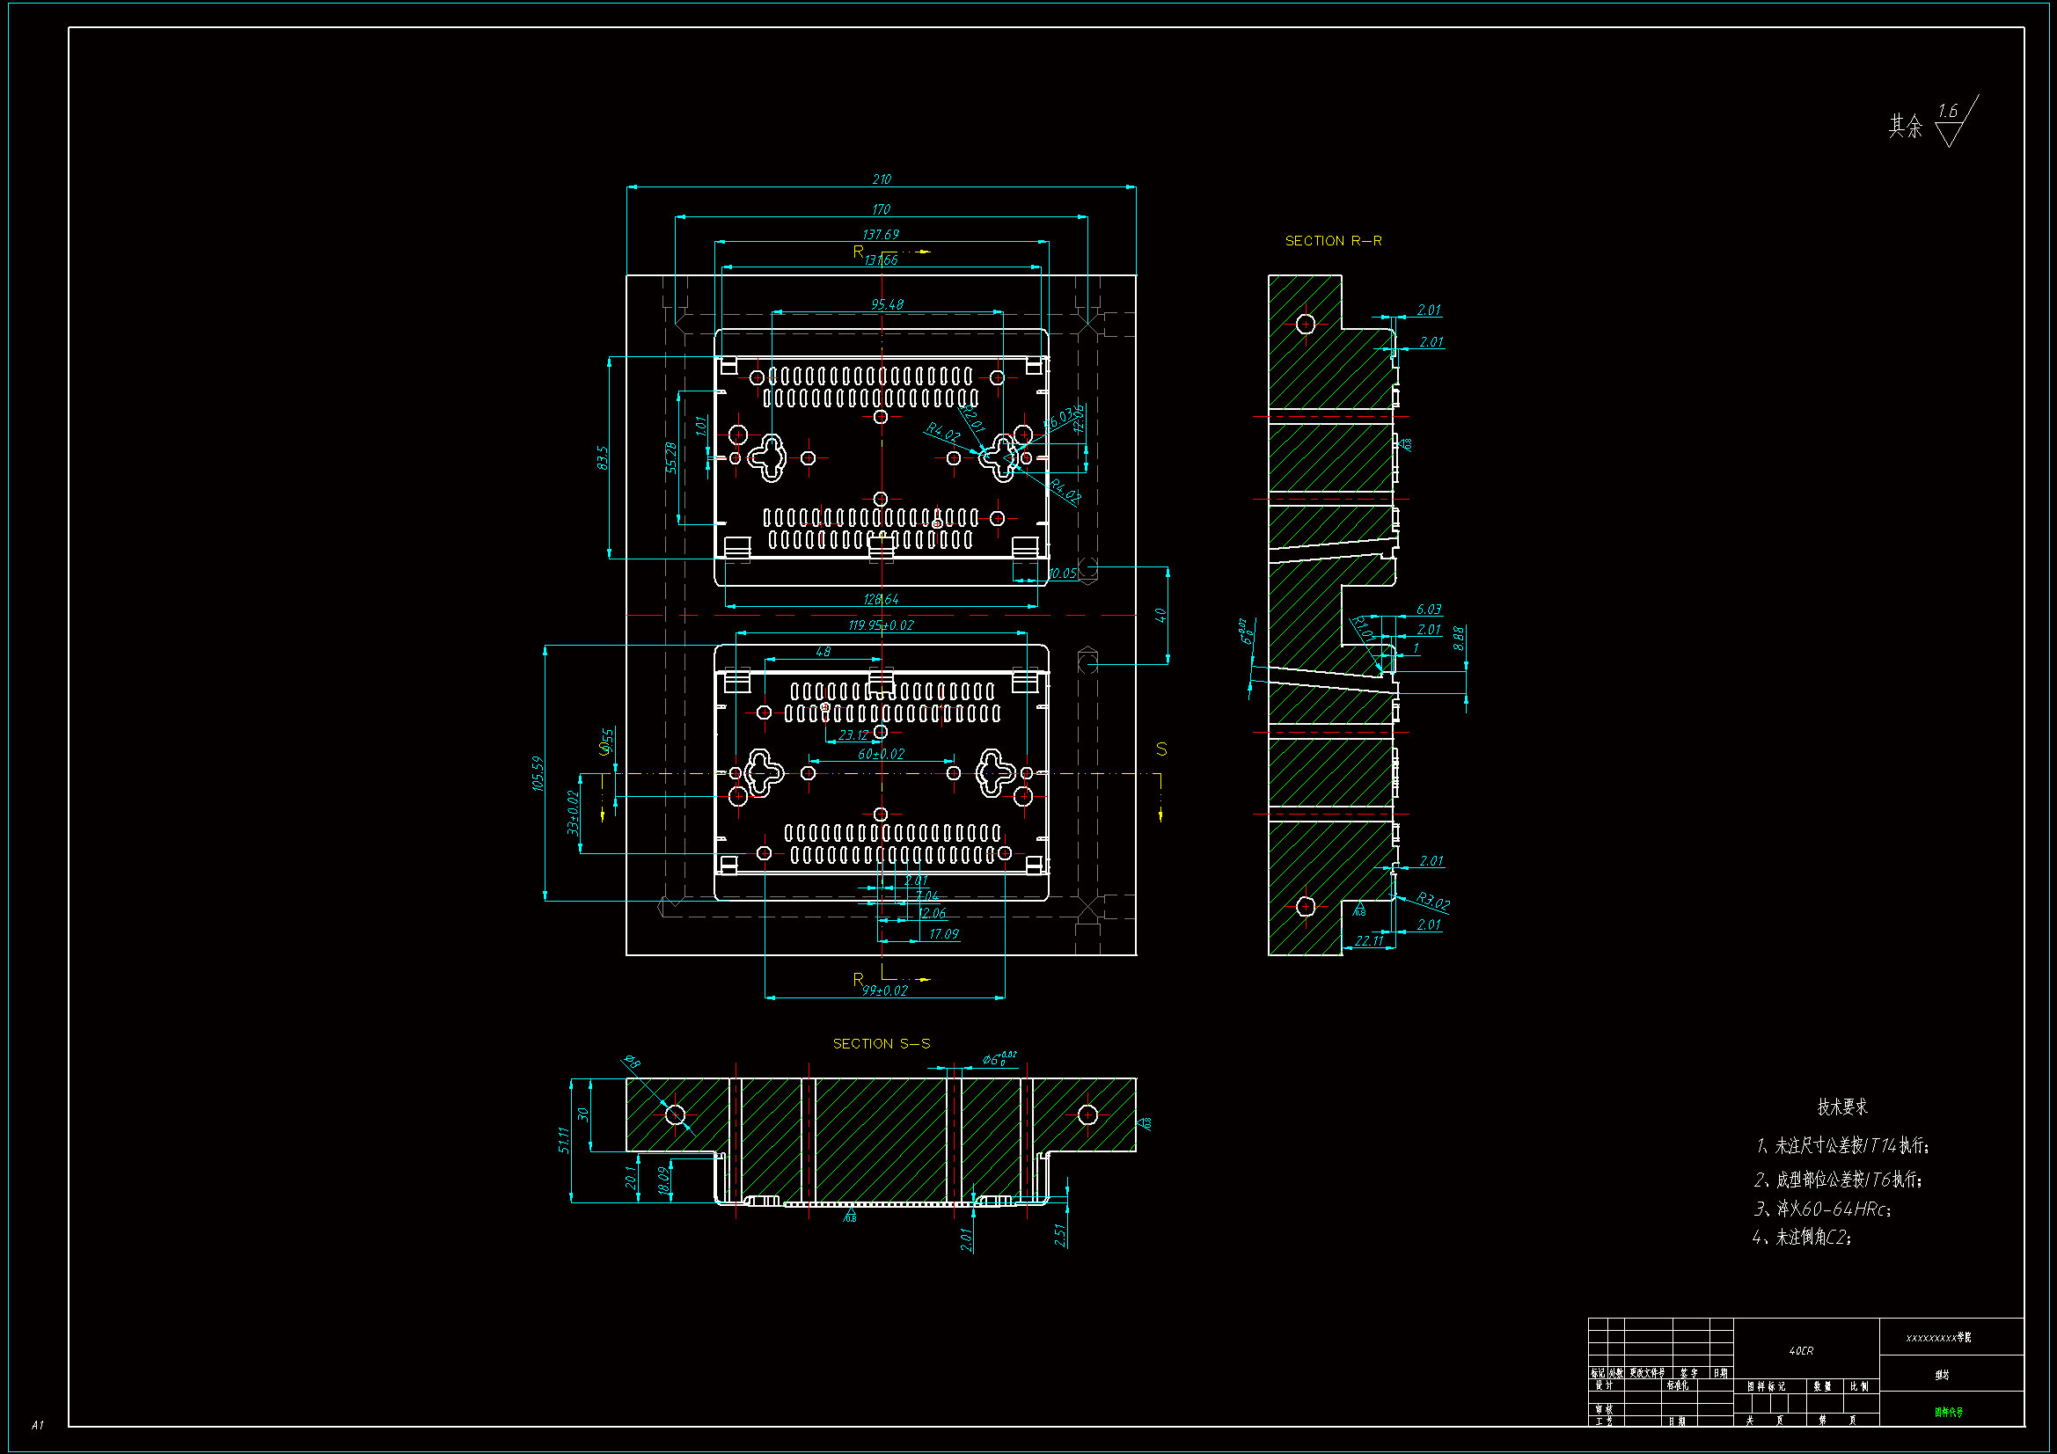Click the yellow S section marker
This screenshot has height=1454, width=2057.
coord(1161,749)
